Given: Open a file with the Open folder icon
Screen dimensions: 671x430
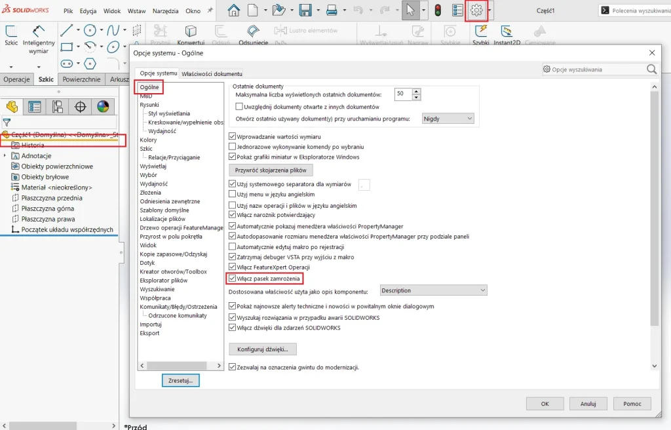Looking at the screenshot, I should (x=278, y=10).
